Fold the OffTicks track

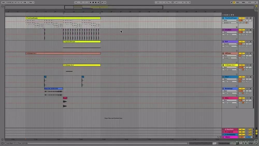tap(223, 53)
